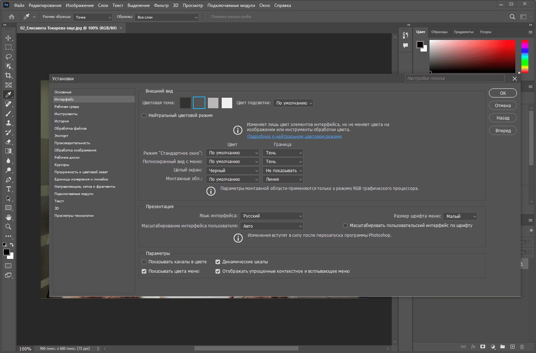Select the Brush tool
The height and width of the screenshot is (353, 536).
[x=8, y=114]
